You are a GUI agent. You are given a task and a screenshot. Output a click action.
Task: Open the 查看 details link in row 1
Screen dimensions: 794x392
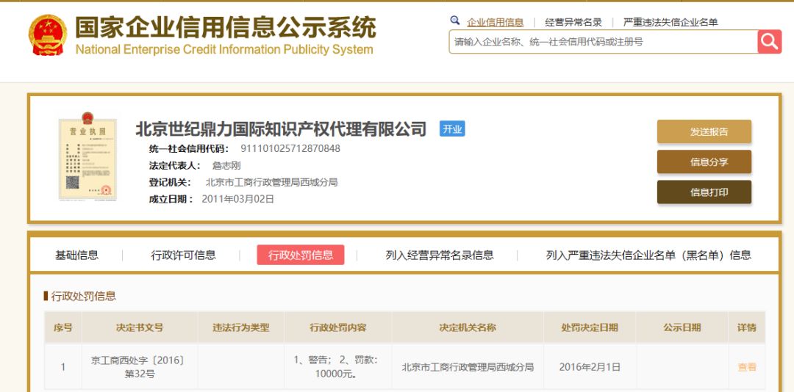[x=747, y=367]
